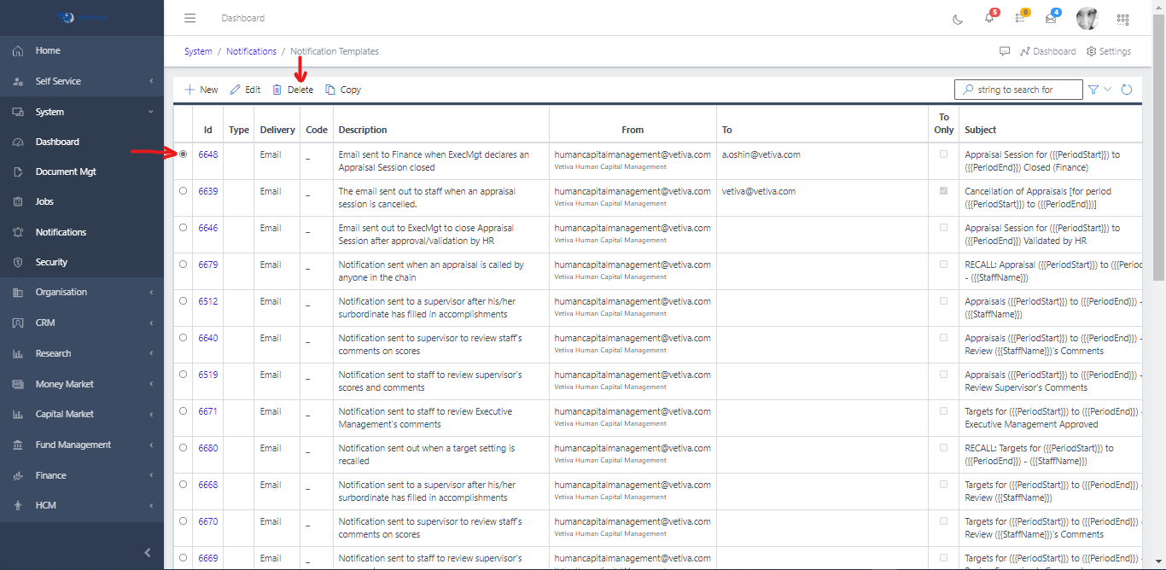Viewport: 1166px width, 570px height.
Task: Refresh the list with the reload icon
Action: tap(1127, 89)
